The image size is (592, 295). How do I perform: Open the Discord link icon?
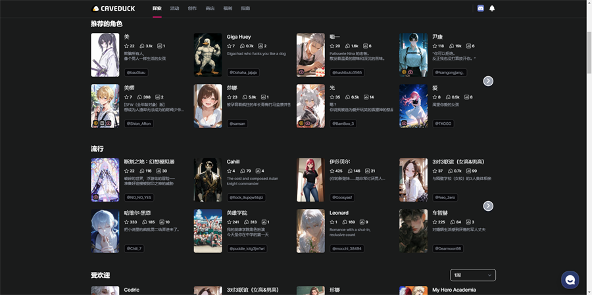(x=480, y=9)
